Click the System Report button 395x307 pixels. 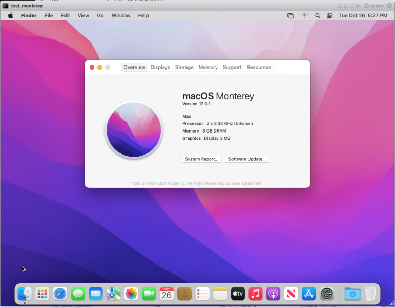[x=202, y=159]
